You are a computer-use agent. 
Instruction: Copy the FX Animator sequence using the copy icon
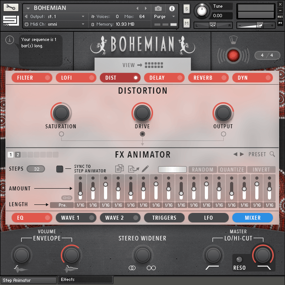[120, 169]
